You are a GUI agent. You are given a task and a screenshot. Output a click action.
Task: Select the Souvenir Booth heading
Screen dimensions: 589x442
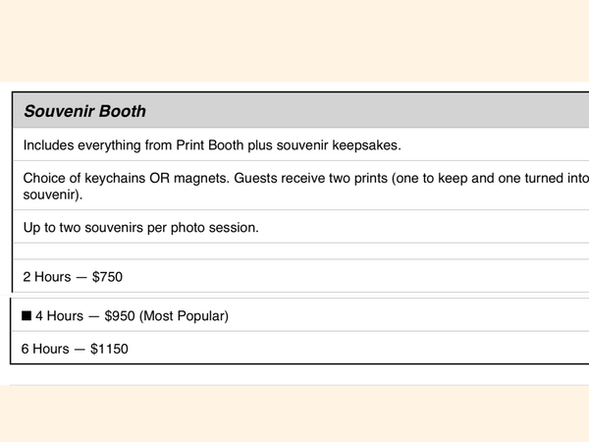click(x=84, y=111)
